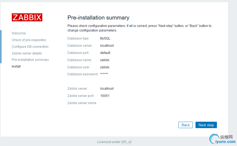
Task: Click the Pre-installation summary page heading
Action: coord(98,18)
